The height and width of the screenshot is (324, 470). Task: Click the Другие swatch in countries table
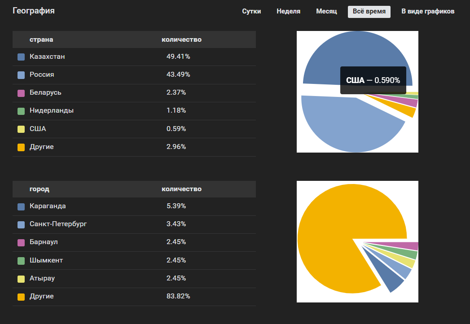click(21, 147)
